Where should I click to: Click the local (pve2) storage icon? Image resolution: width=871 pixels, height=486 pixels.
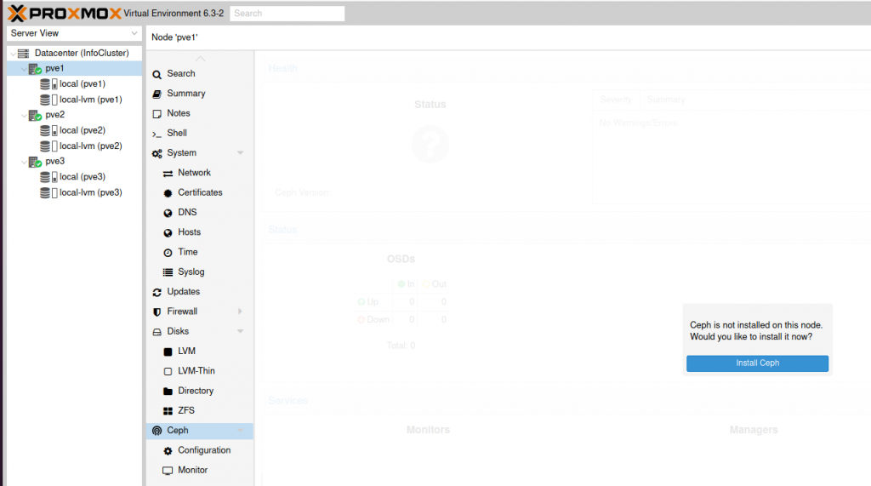point(48,131)
